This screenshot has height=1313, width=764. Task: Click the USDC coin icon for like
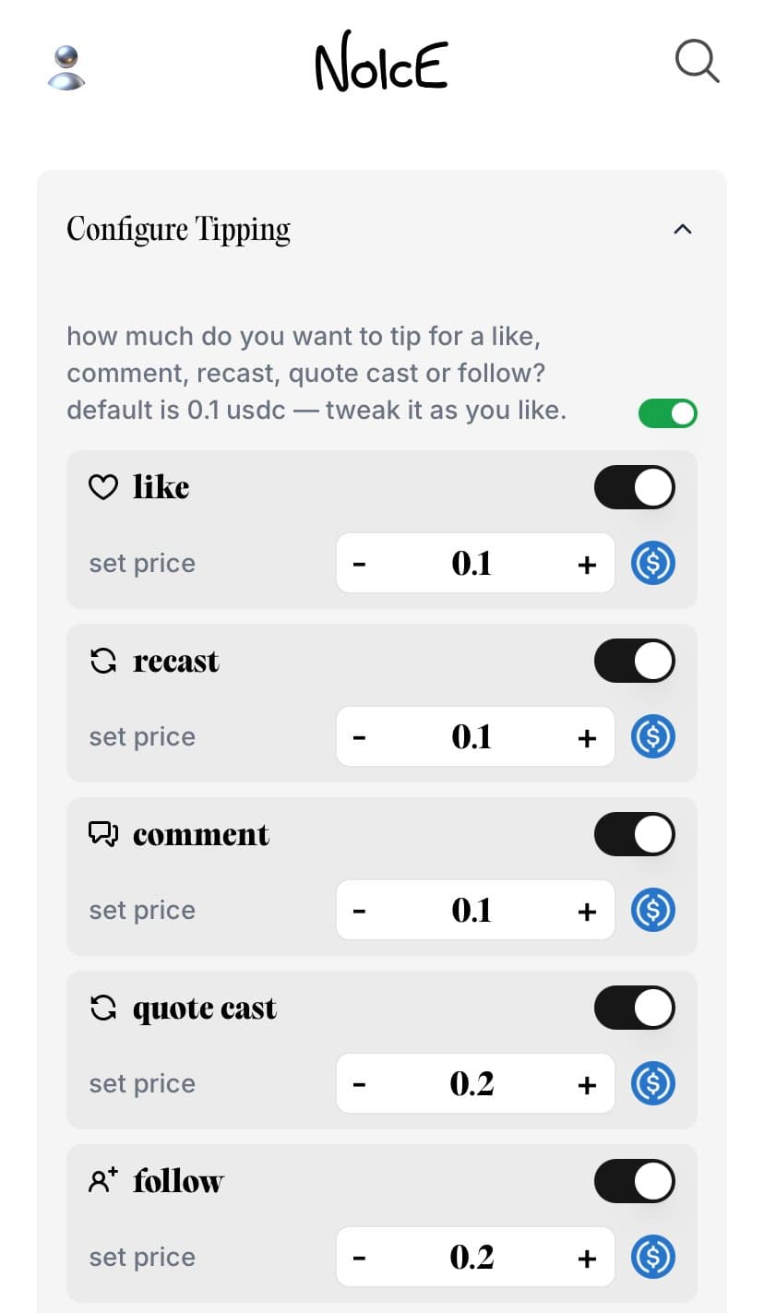pos(653,563)
